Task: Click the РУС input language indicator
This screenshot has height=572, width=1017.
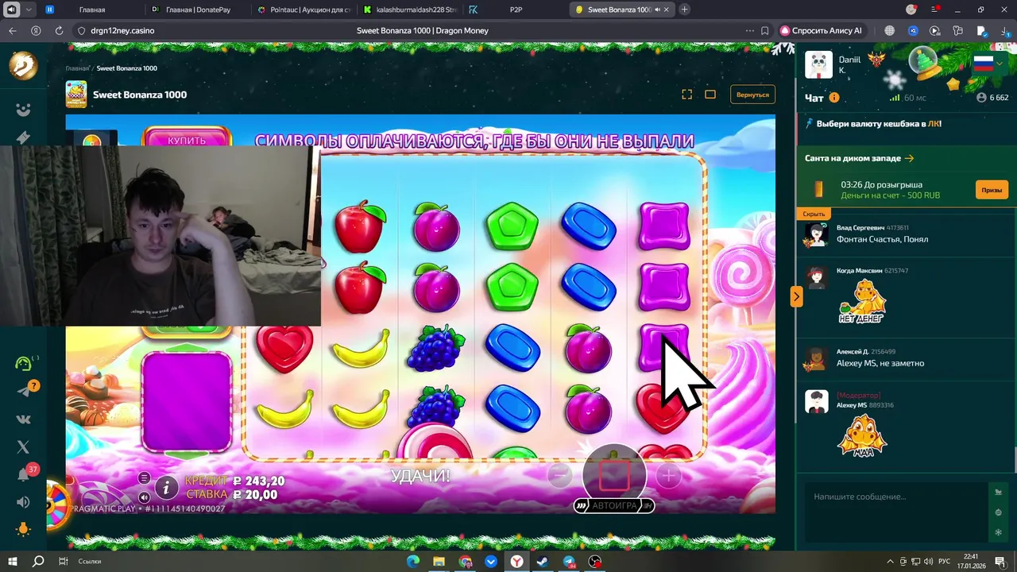Action: [945, 561]
